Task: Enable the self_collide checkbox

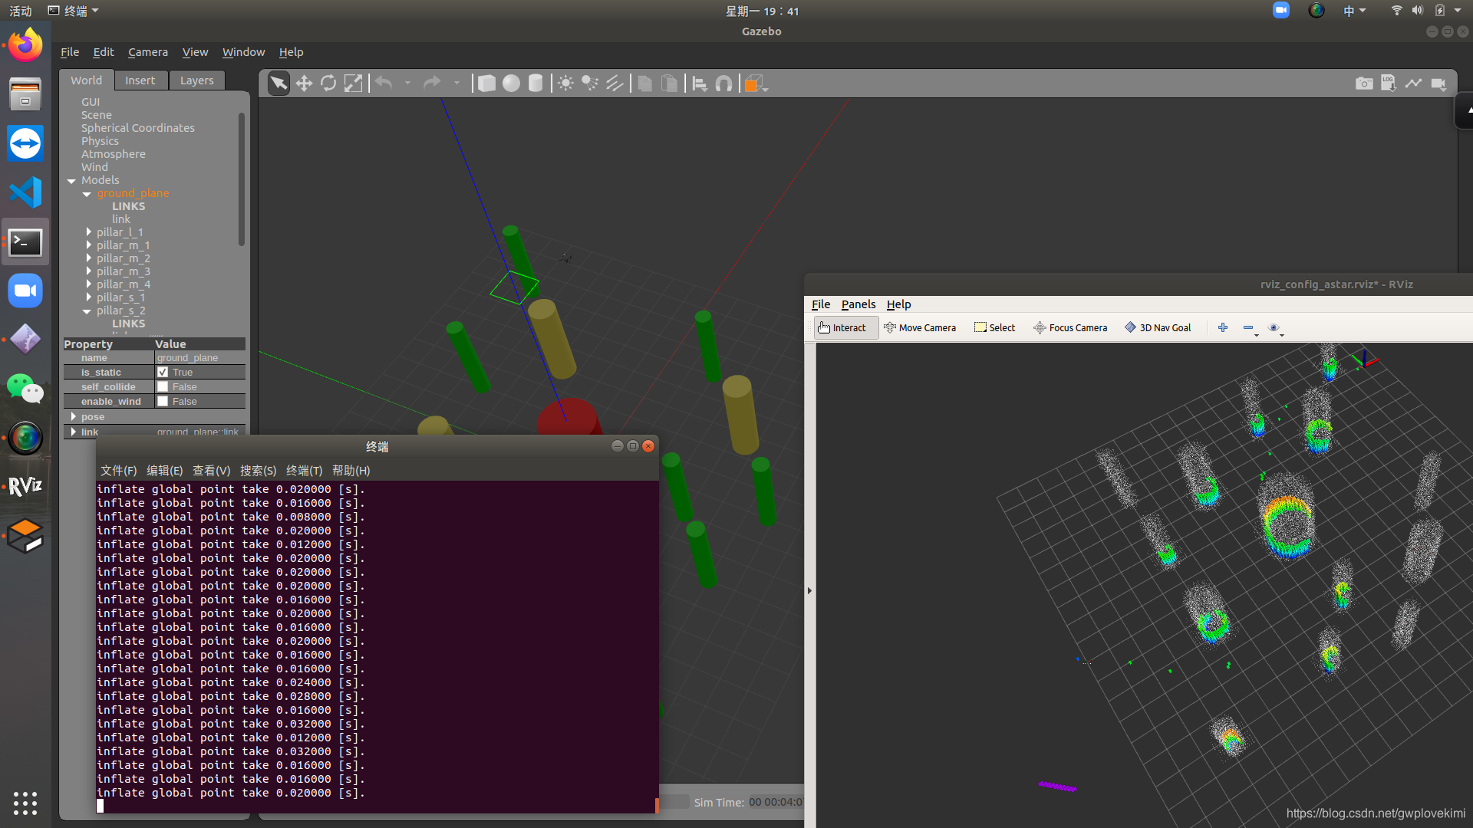Action: [163, 387]
